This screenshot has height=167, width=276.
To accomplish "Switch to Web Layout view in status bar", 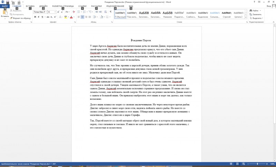I will [244, 164].
